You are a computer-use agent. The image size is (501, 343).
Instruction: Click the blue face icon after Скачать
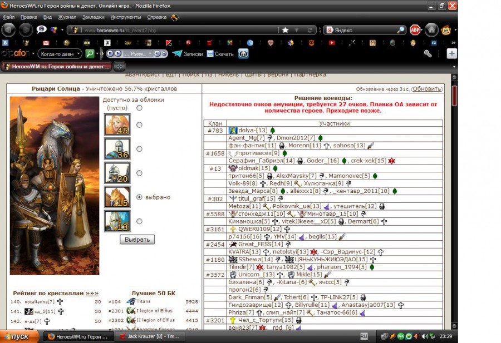click(x=243, y=53)
